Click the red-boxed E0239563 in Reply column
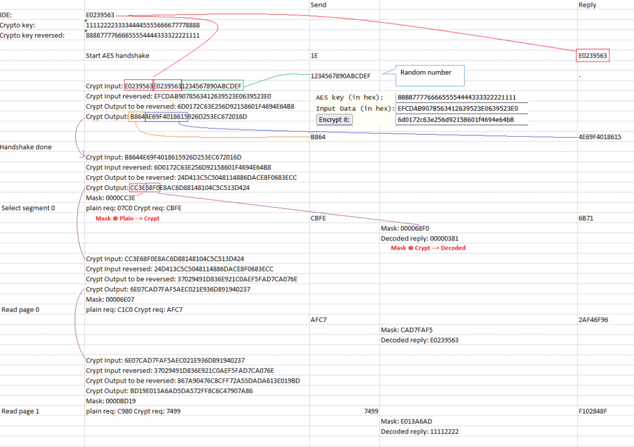The image size is (634, 447). point(593,55)
